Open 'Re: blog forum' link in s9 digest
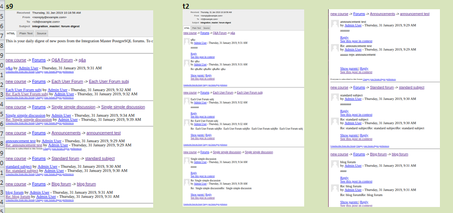453x213 pixels. tap(18, 197)
